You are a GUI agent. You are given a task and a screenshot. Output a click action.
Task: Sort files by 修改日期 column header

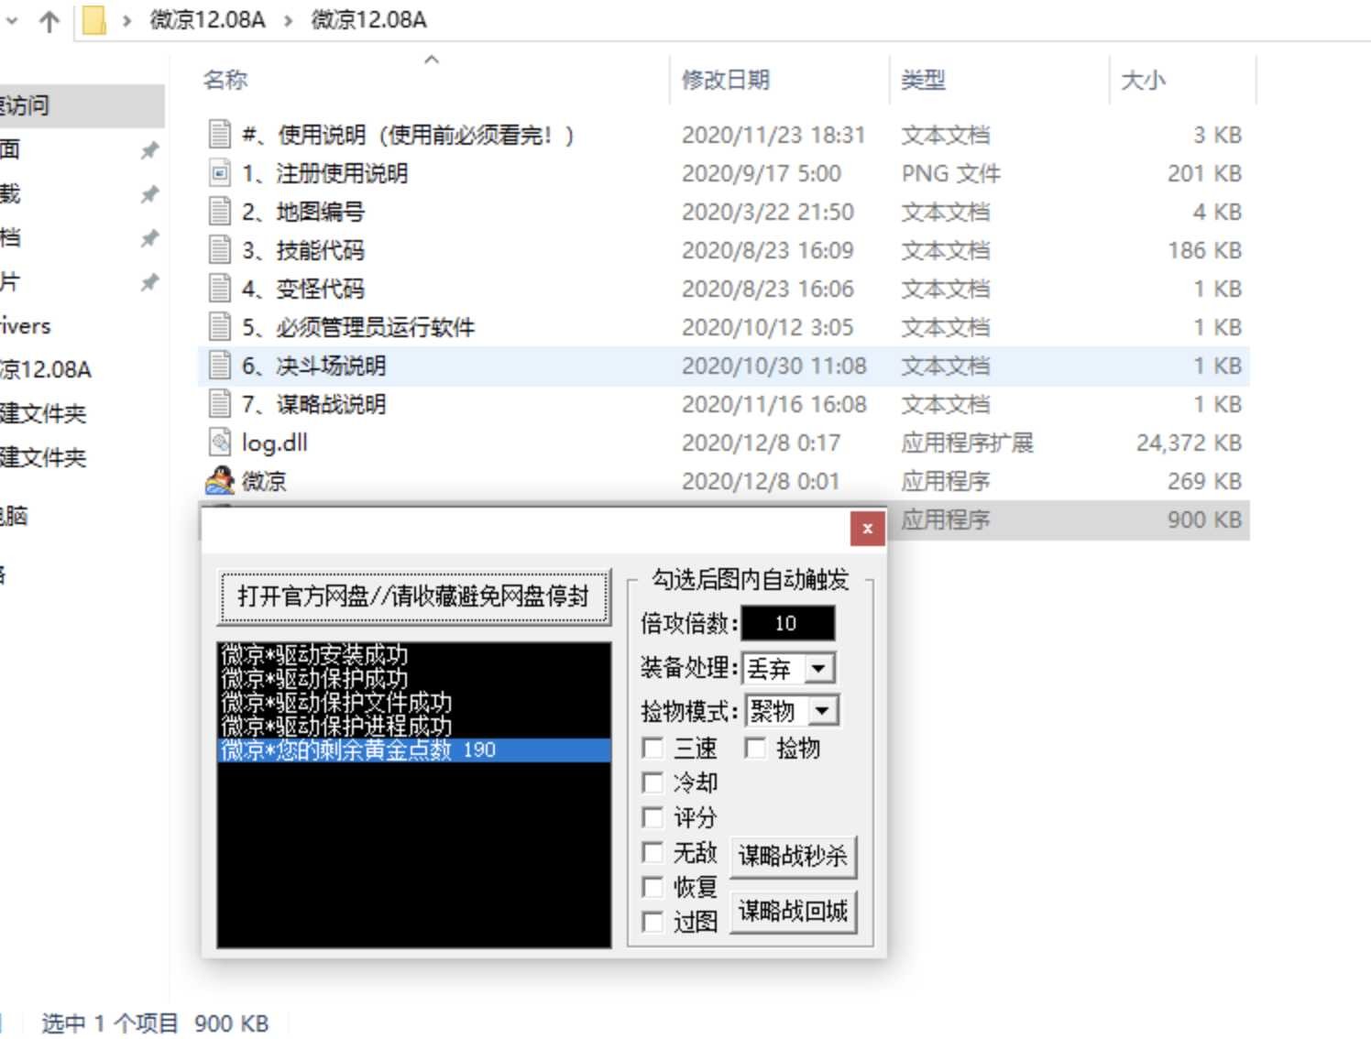click(726, 81)
